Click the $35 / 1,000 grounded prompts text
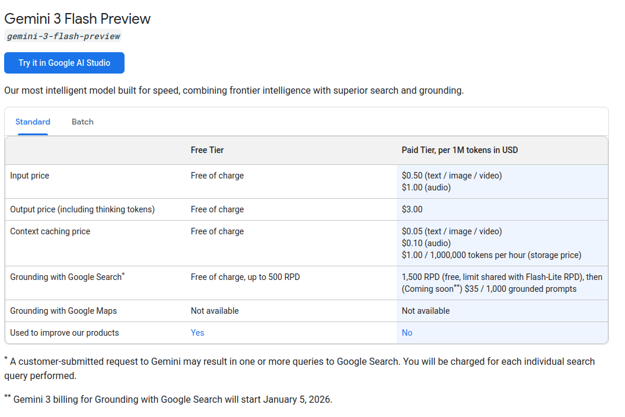Screen dimensions: 625x417 point(521,289)
